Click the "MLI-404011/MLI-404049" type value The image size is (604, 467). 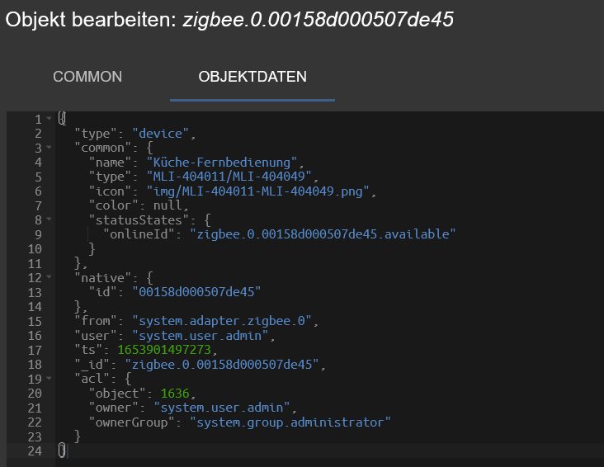229,177
